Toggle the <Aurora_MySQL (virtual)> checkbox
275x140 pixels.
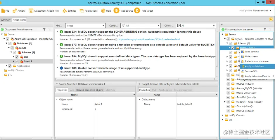[228, 88]
